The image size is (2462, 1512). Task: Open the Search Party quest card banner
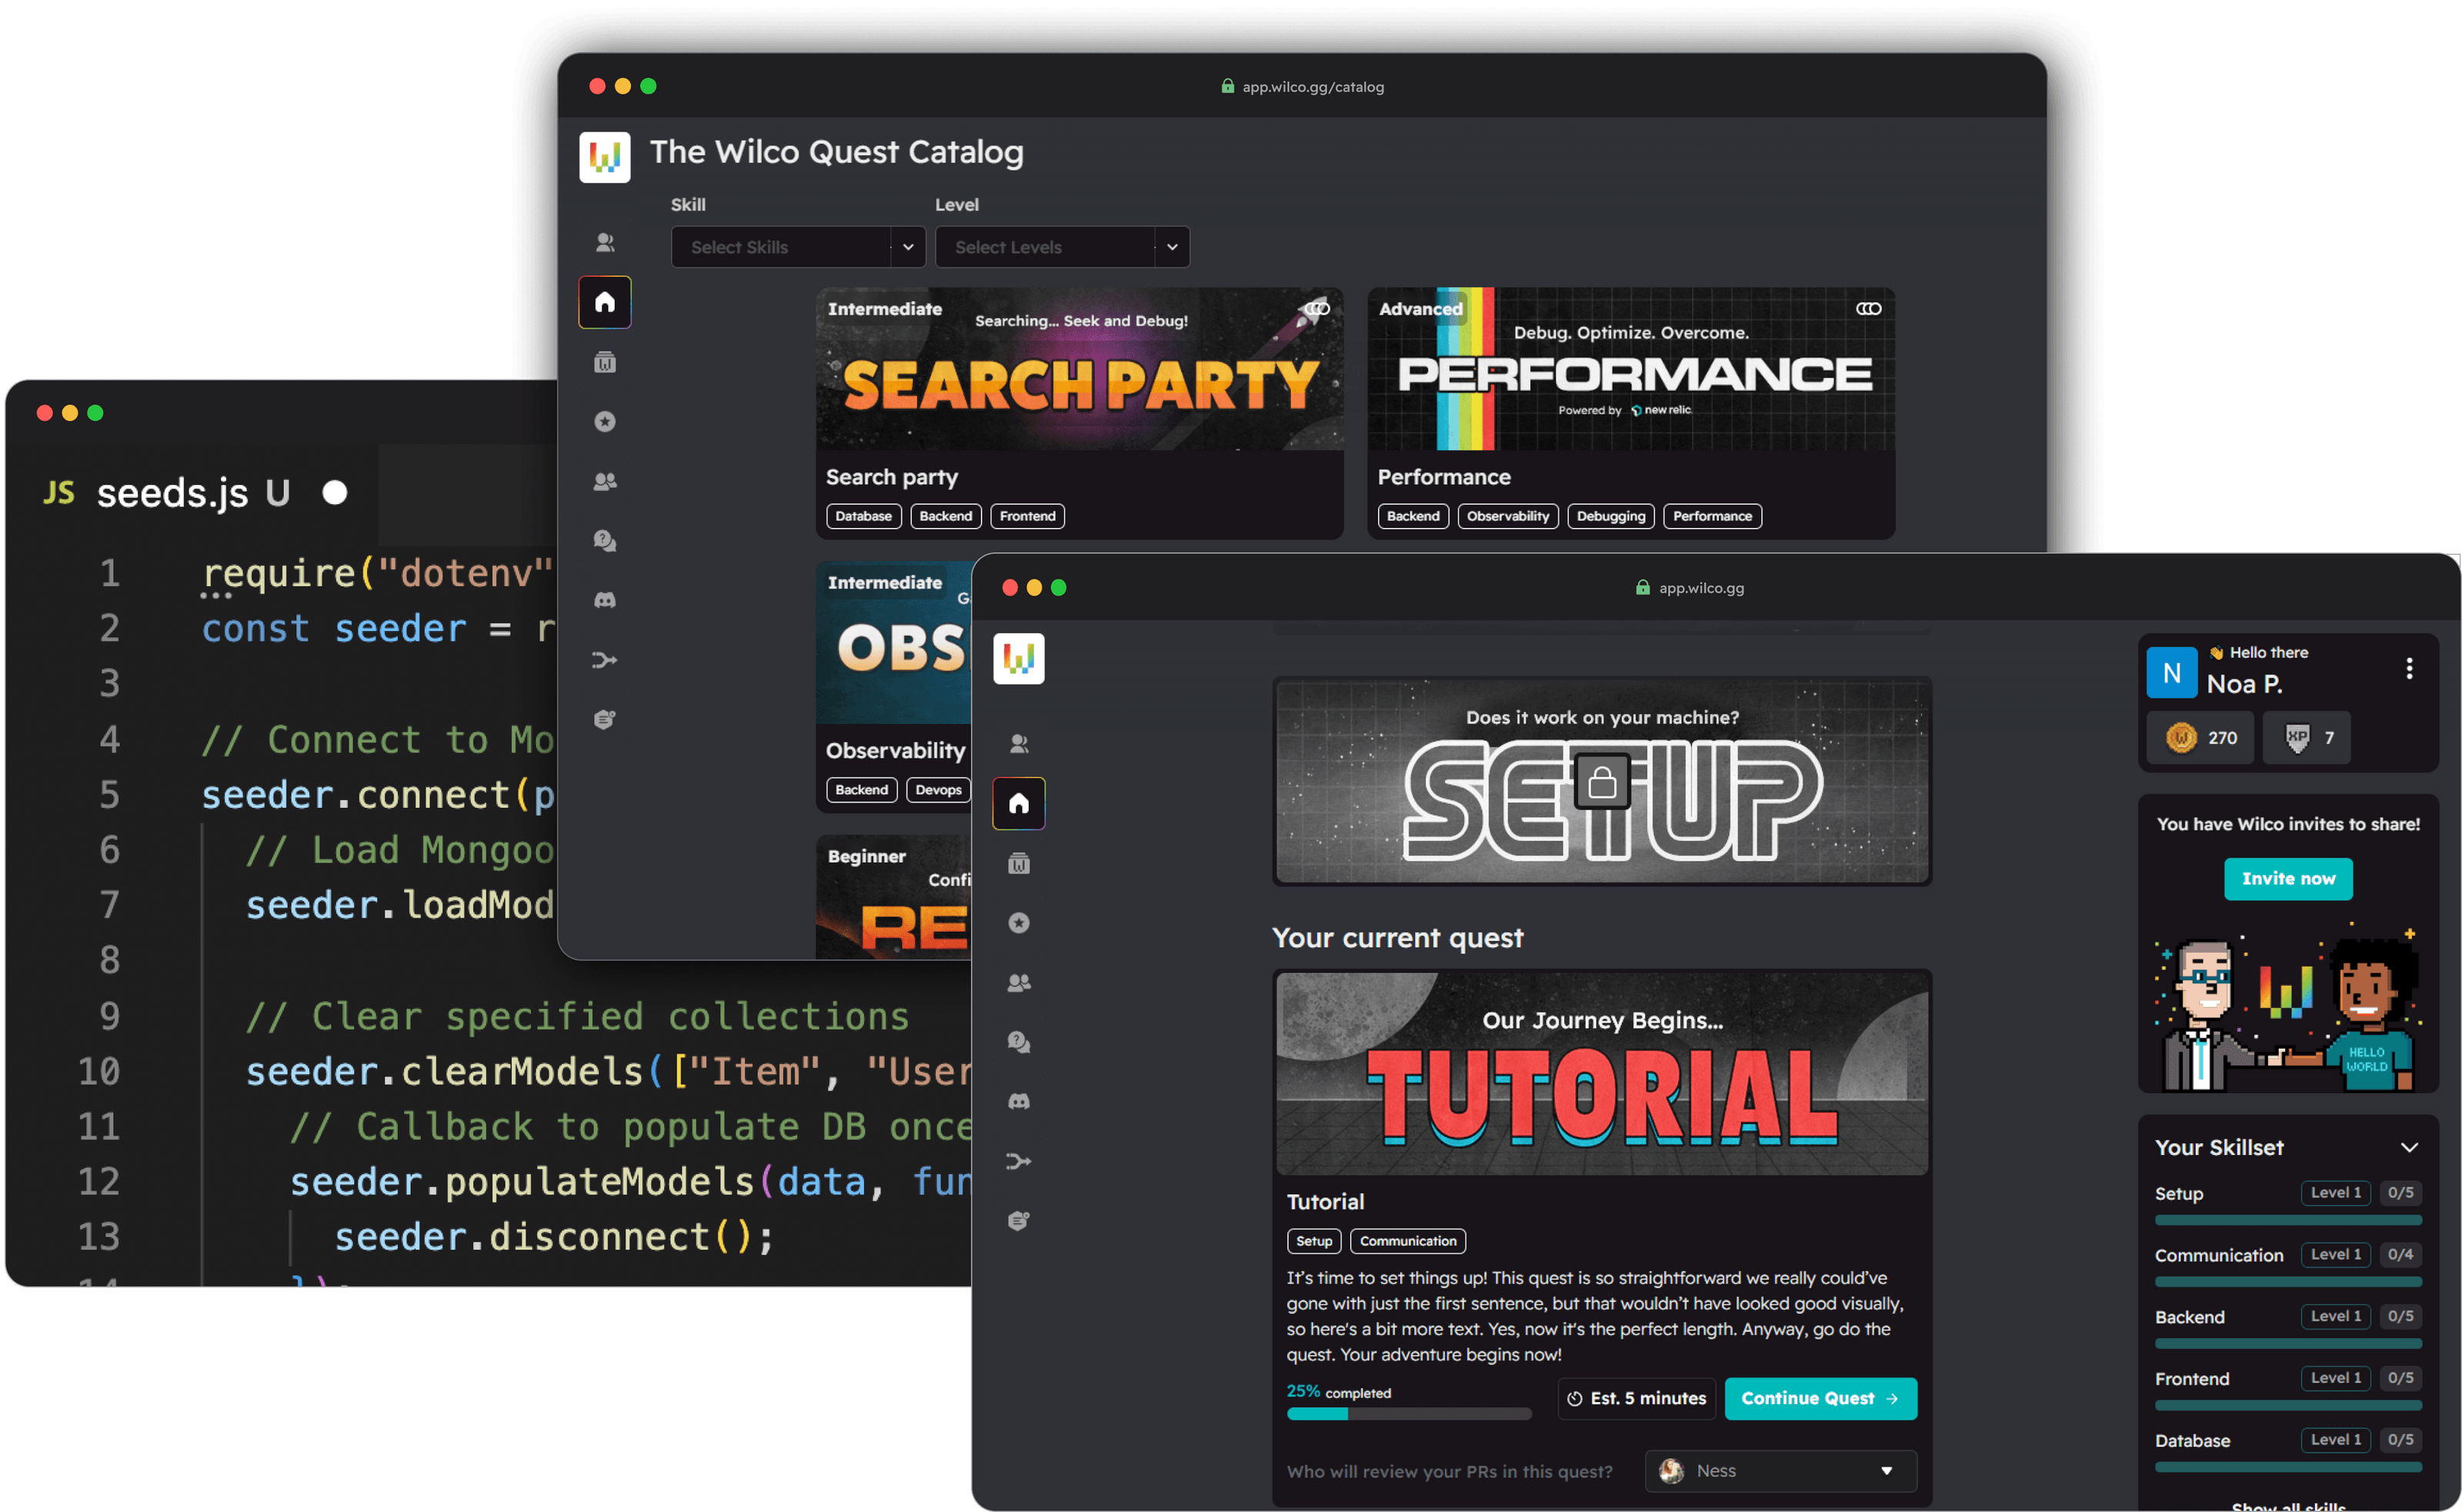pyautogui.click(x=1079, y=372)
